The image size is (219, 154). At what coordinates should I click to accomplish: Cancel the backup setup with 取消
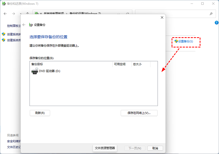(155, 148)
